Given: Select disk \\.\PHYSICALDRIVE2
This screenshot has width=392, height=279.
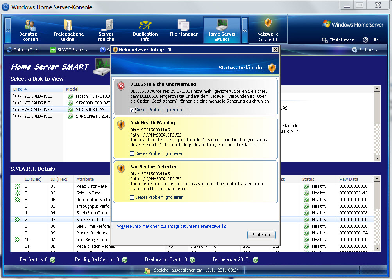Looking at the screenshot, I should tap(33, 110).
